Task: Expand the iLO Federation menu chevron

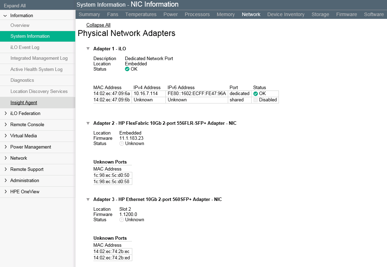Action: (6, 114)
